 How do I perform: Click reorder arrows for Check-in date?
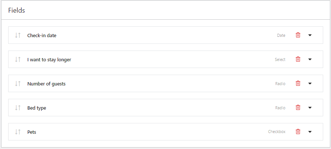(x=18, y=35)
